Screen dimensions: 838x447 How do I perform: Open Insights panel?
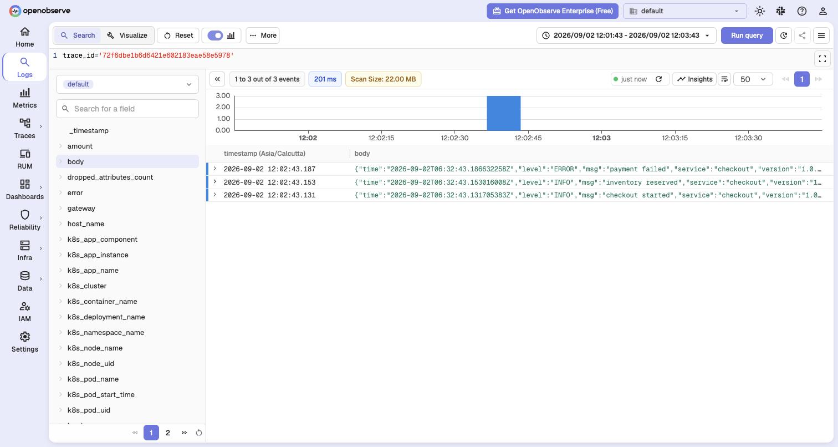tap(694, 79)
